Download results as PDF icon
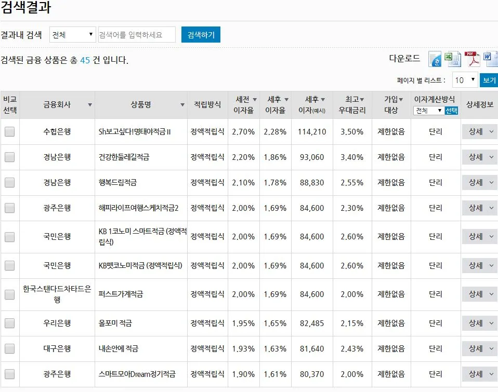Viewport: 498px width, 392px height. [x=473, y=59]
